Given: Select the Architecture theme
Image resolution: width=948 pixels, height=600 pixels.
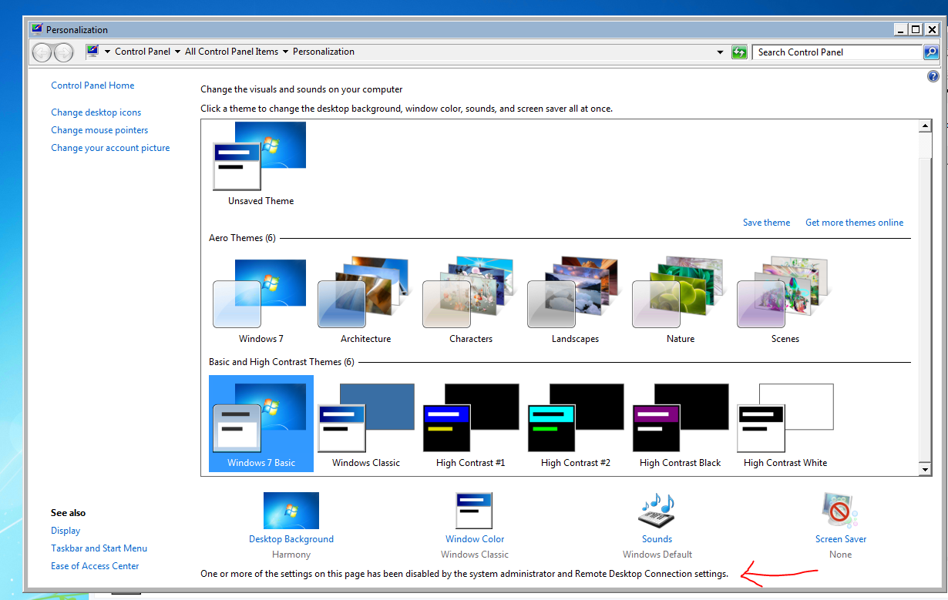Looking at the screenshot, I should coord(365,301).
